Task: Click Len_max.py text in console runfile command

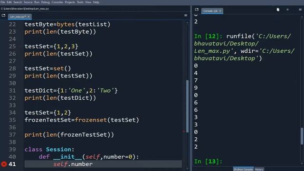Action: pyautogui.click(x=212, y=51)
